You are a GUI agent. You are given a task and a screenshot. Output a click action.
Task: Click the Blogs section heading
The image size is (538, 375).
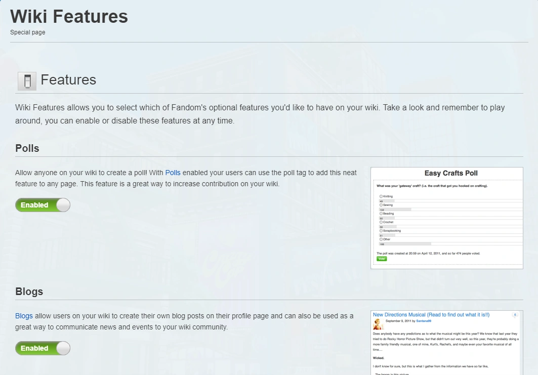click(29, 291)
